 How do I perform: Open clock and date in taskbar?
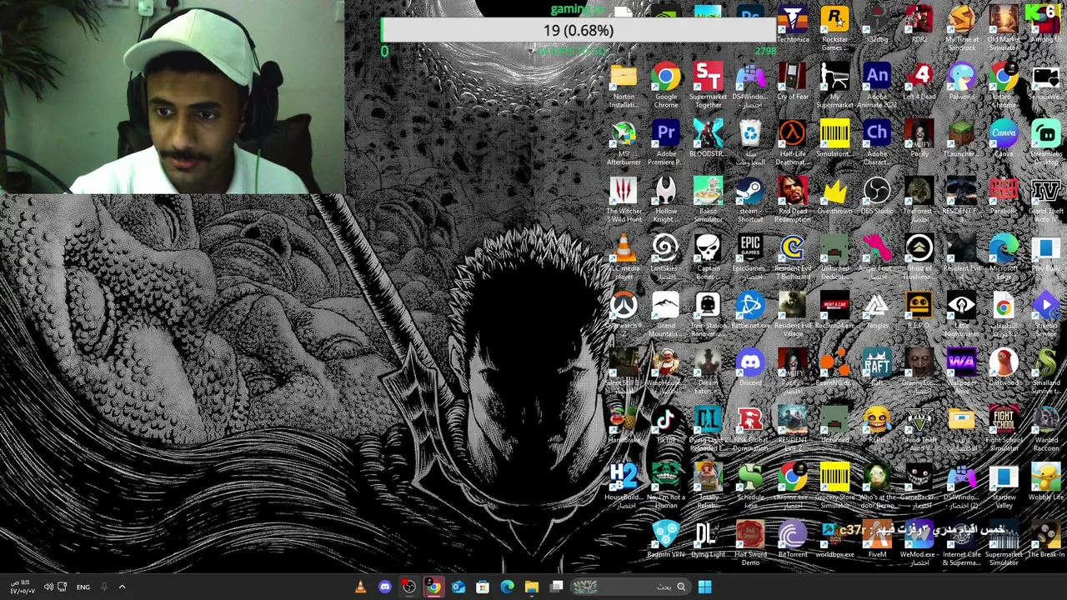coord(22,587)
